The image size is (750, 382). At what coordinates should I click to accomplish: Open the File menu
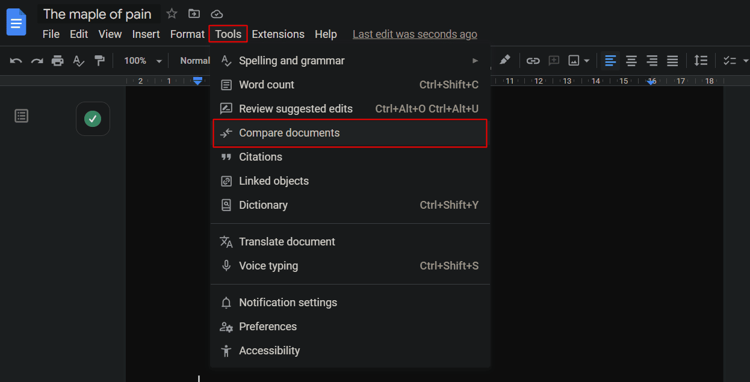(51, 34)
